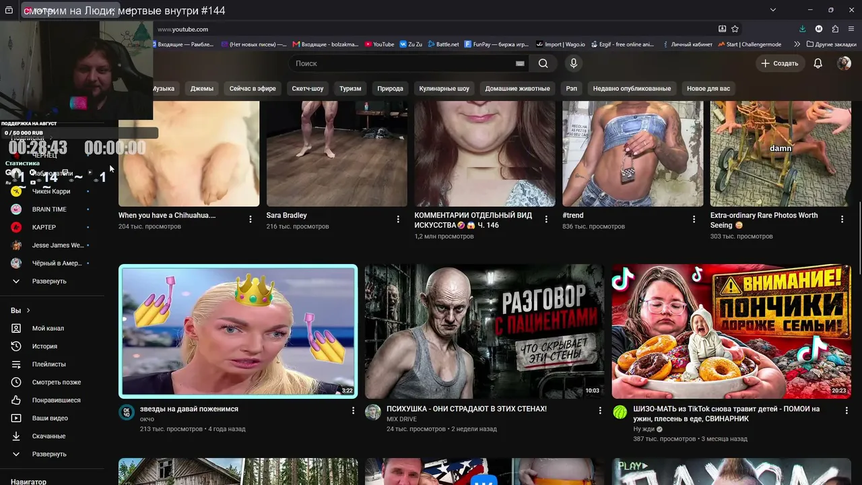Viewport: 862px width, 485px height.
Task: Open options for ПСИХУШКА video
Action: pos(600,410)
